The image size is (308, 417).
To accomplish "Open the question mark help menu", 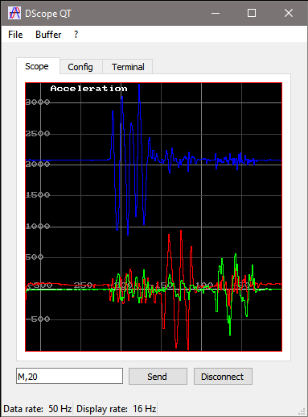I will (76, 35).
